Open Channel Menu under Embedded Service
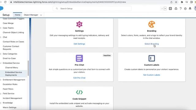This screenshot has width=196, height=110. [x=12, y=68]
